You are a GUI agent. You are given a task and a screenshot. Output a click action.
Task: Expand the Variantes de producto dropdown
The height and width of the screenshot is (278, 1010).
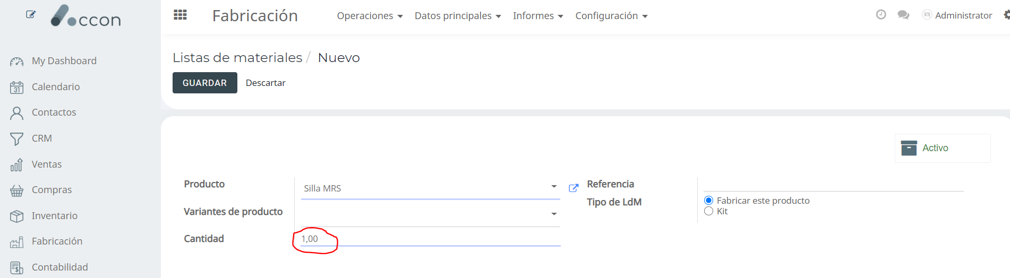point(554,214)
